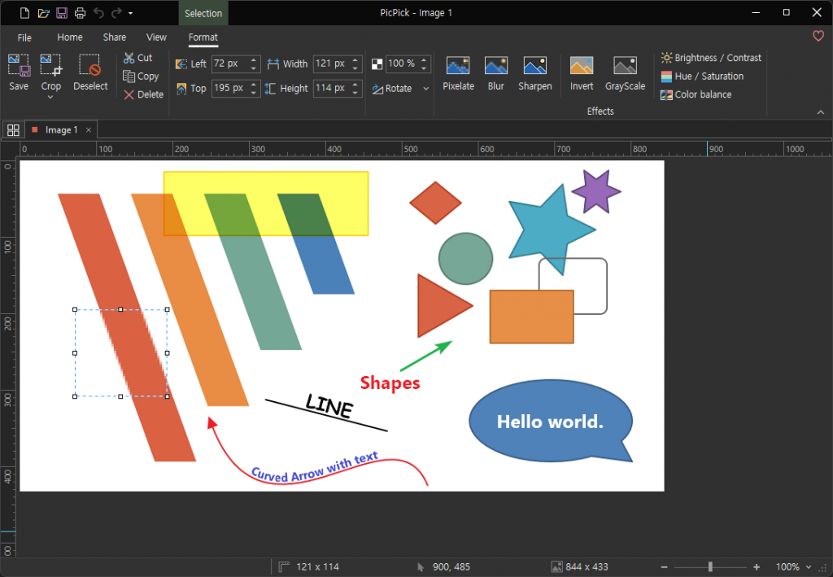Switch to the Home ribbon tab
The image size is (833, 577).
click(x=70, y=37)
